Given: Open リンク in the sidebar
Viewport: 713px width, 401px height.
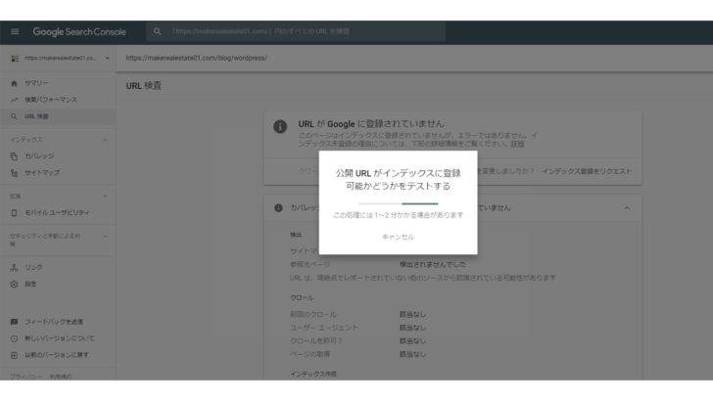Looking at the screenshot, I should 33,267.
